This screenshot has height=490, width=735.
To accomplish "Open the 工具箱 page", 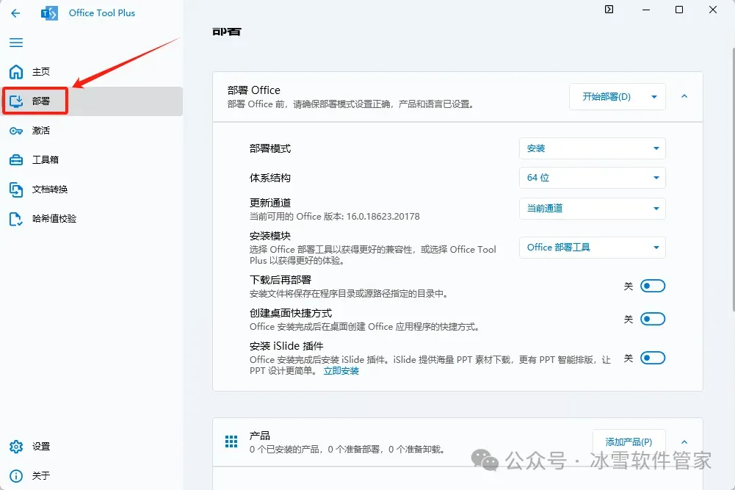I will [x=93, y=160].
